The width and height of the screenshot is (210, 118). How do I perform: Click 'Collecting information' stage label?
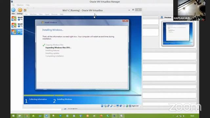(38, 99)
